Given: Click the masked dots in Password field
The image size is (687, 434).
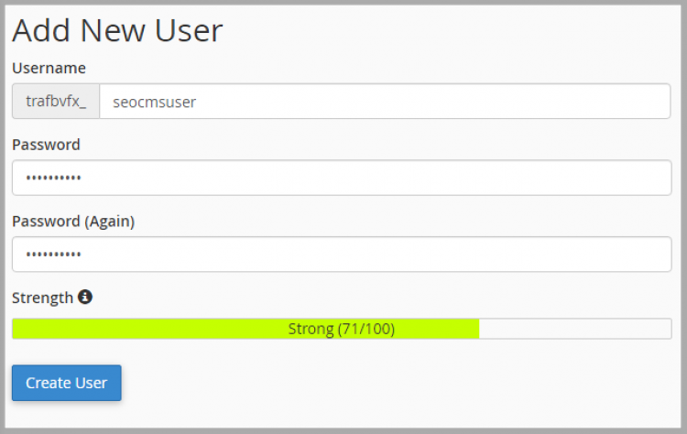Looking at the screenshot, I should point(53,178).
